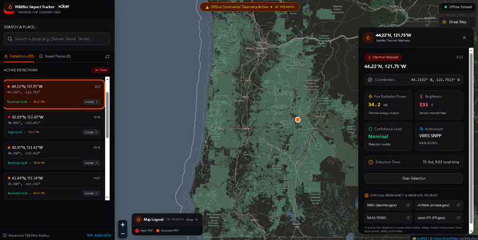Image resolution: width=478 pixels, height=240 pixels.
Task: Locate the 44.22°N, 121.75°W detection
Action: tap(91, 102)
